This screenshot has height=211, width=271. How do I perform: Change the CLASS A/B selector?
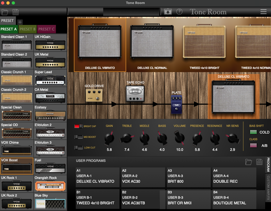click(x=254, y=145)
